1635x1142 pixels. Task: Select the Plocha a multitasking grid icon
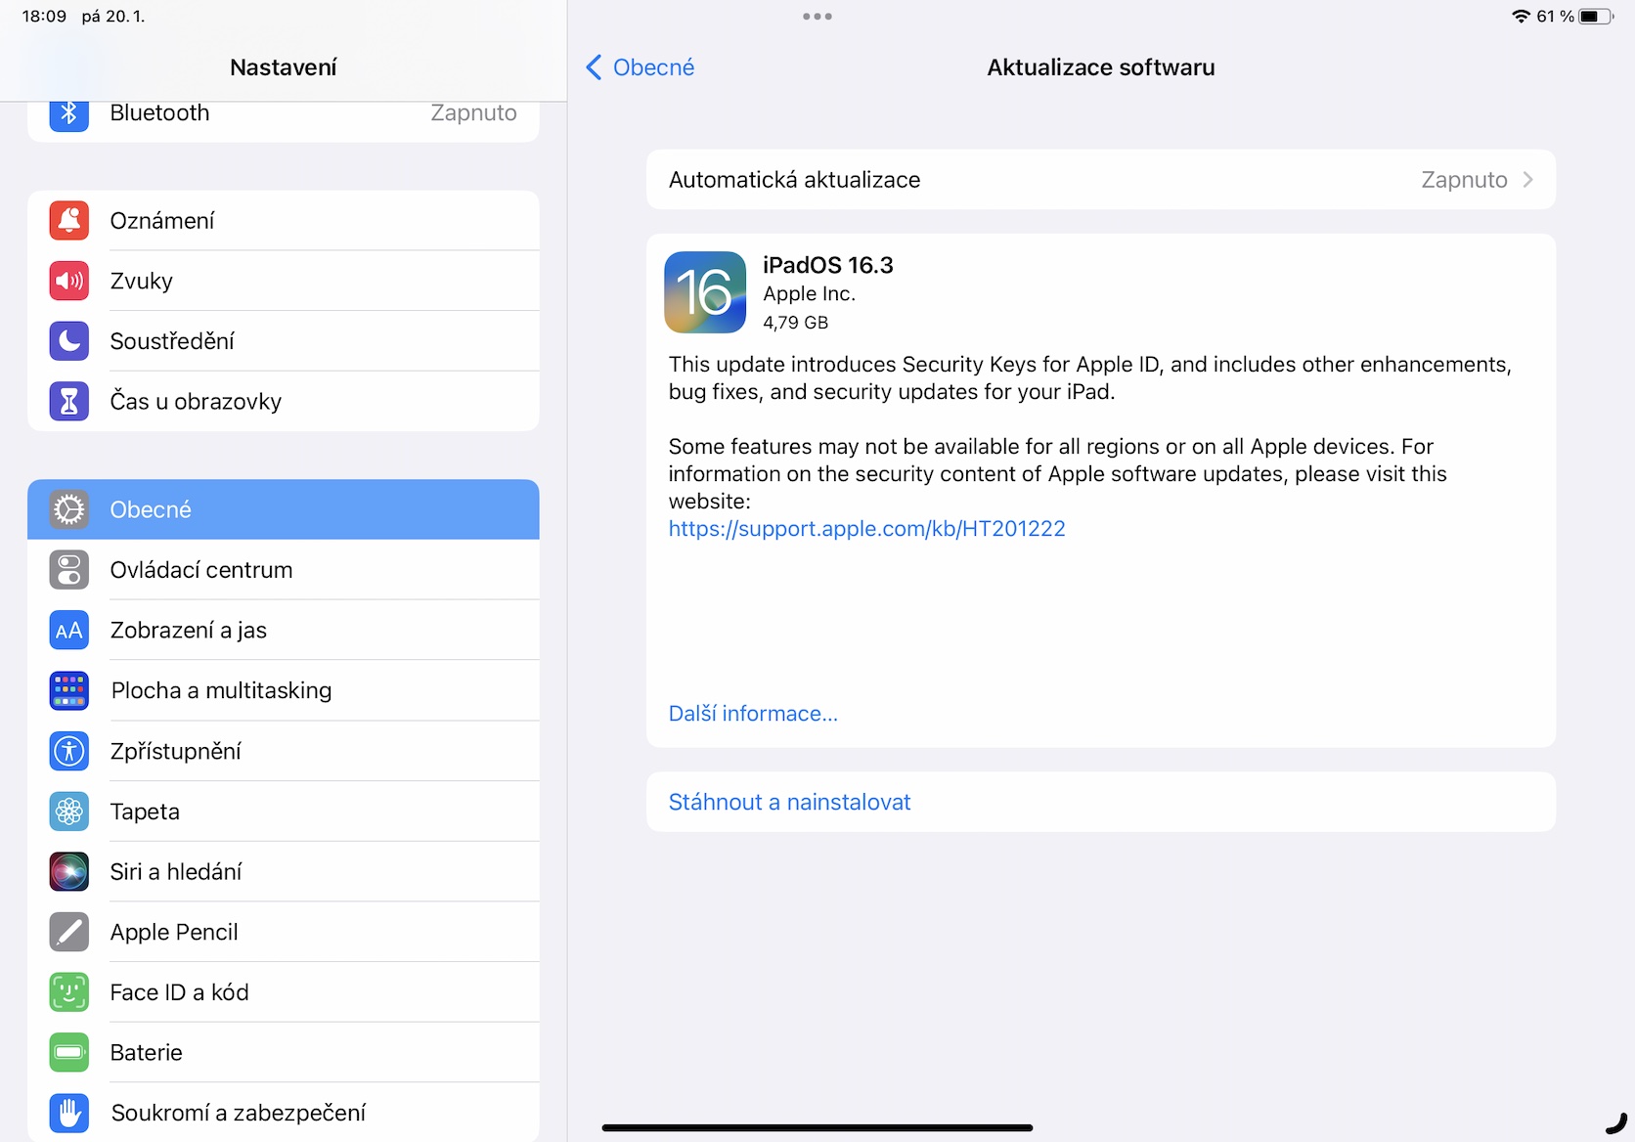coord(68,690)
